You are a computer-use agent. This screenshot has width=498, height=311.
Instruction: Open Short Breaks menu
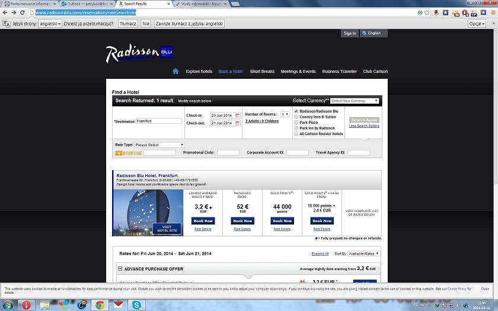(262, 72)
